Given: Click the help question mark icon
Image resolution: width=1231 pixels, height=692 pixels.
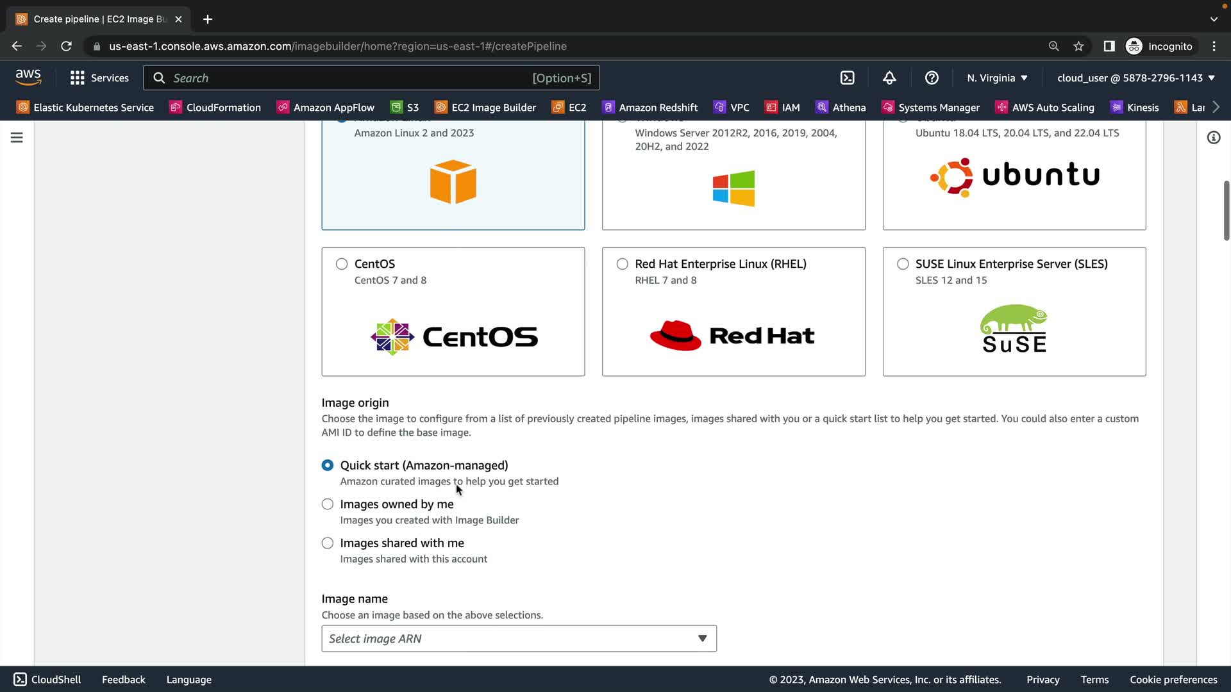Looking at the screenshot, I should [x=932, y=78].
